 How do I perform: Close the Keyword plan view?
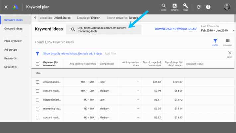pos(6,7)
